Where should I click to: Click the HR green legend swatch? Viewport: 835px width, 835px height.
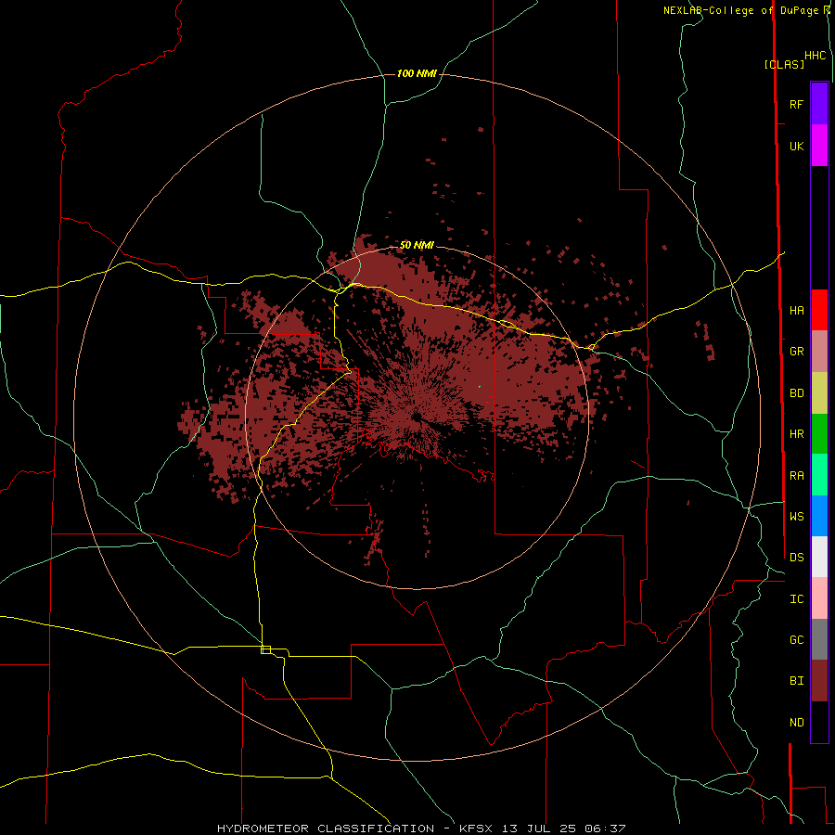tap(819, 434)
